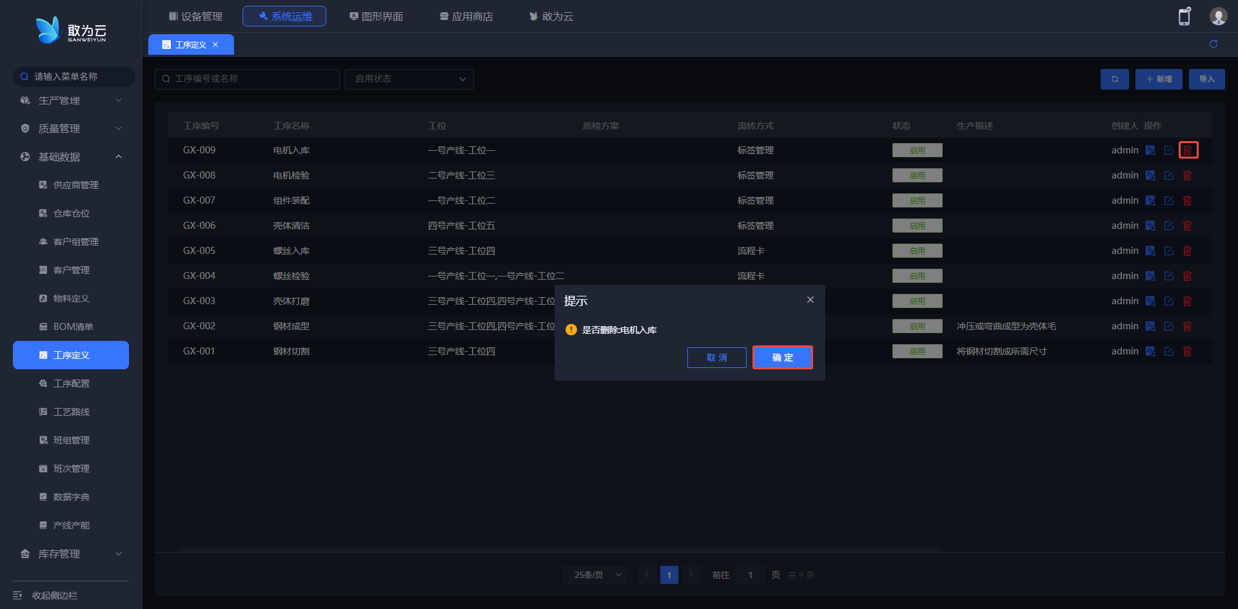Open the 启用状态 dropdown filter

click(x=409, y=79)
